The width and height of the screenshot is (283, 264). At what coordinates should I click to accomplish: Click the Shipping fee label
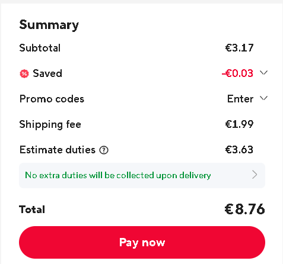50,125
